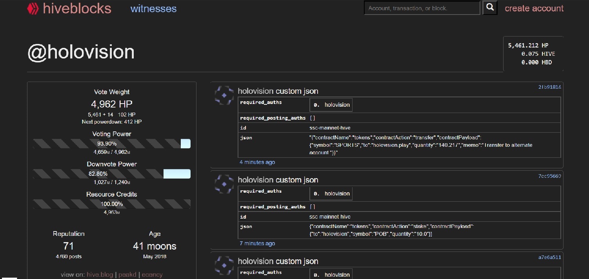The width and height of the screenshot is (589, 279).
Task: Click the 'Reputation' label
Action: pos(69,233)
